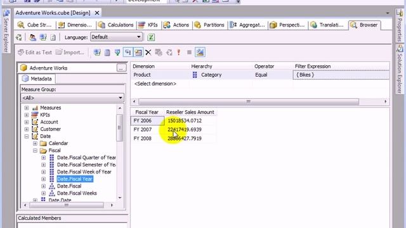
Task: Click the FY 2008 sales value 28866427.7919
Action: tap(185, 139)
